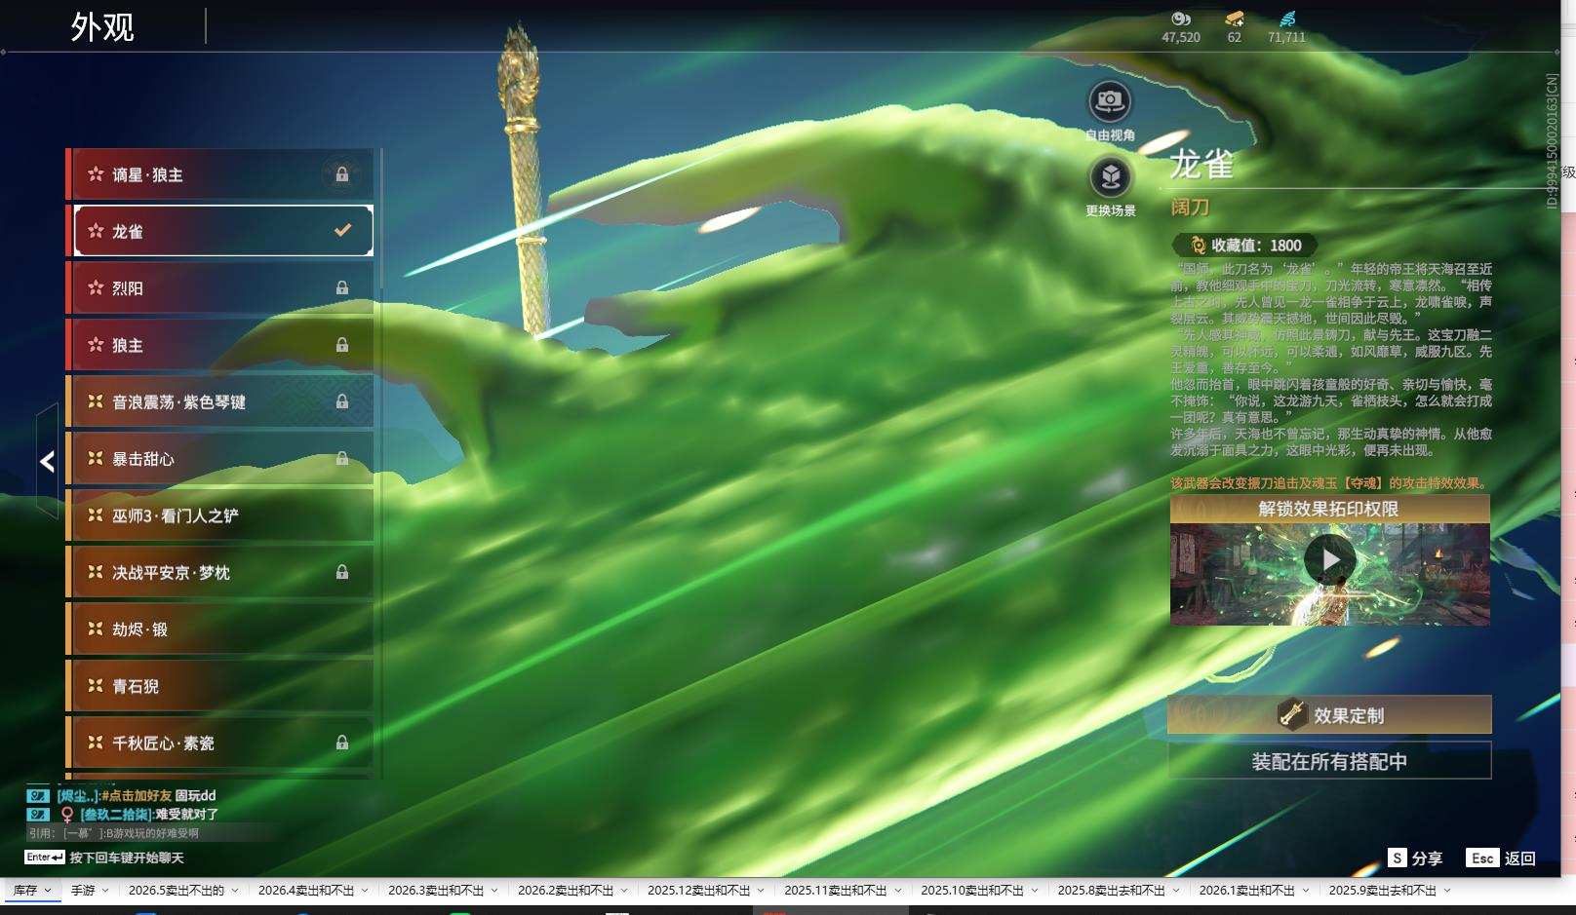Click the currency icon above 47,520
This screenshot has width=1576, height=915.
1181,19
